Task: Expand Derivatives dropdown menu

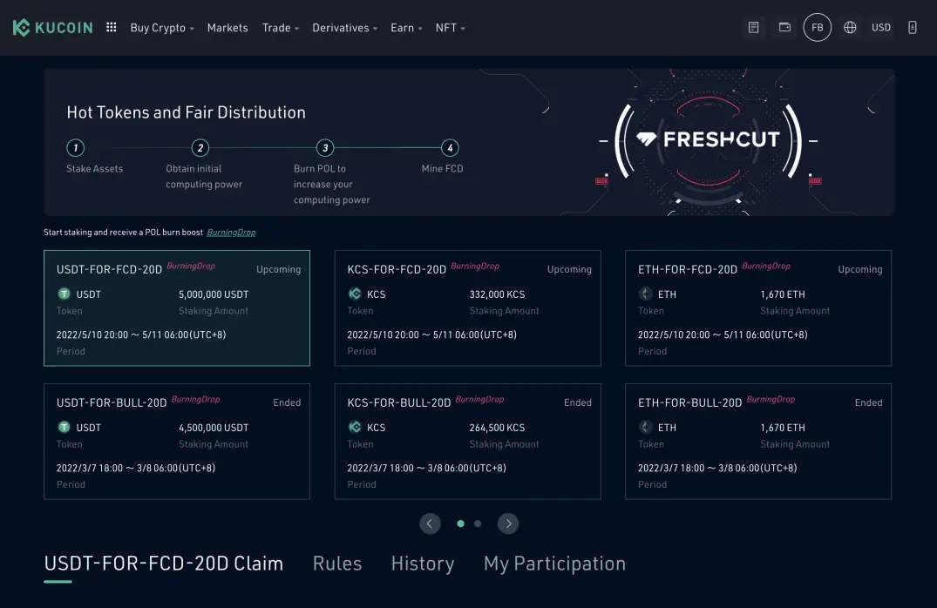Action: point(345,28)
